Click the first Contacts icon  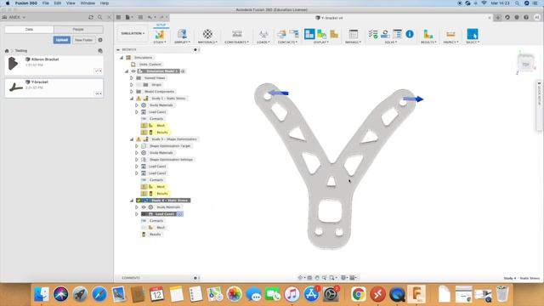pos(281,34)
